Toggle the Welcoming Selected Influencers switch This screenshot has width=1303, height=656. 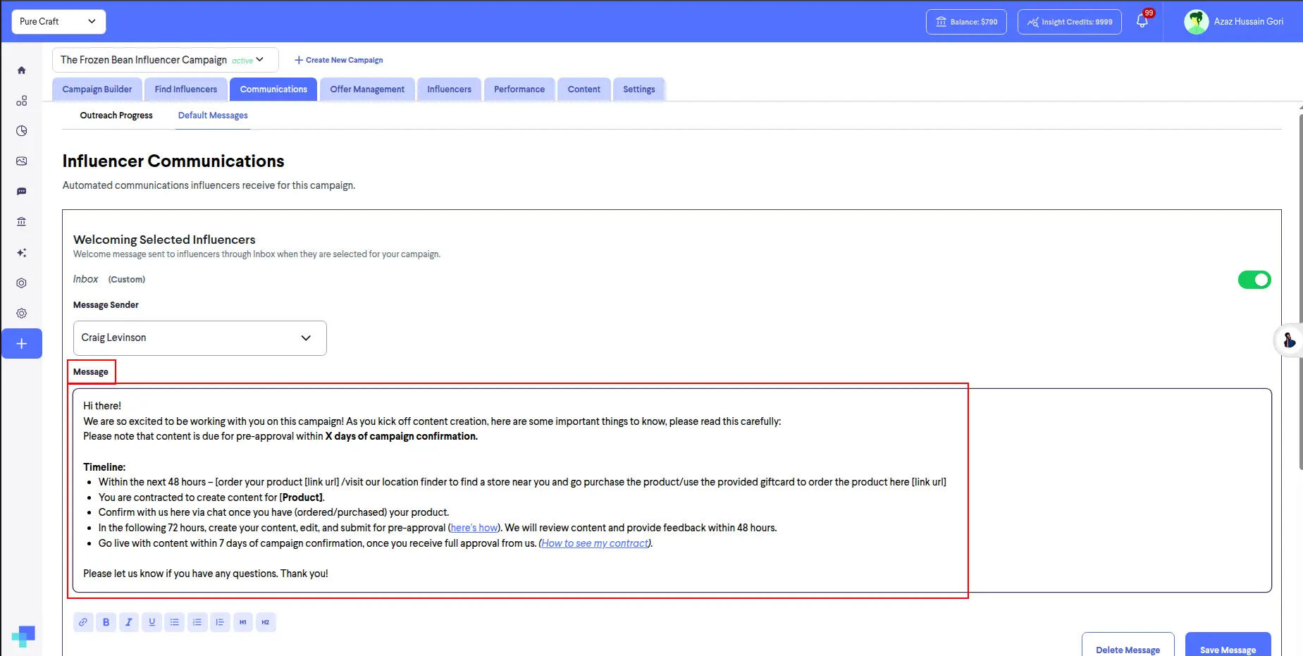point(1254,280)
